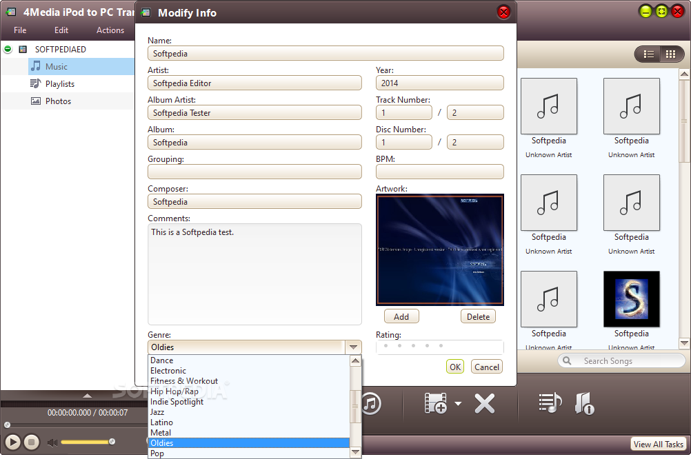Adjust the yellow volume slider
This screenshot has width=691, height=459.
88,442
